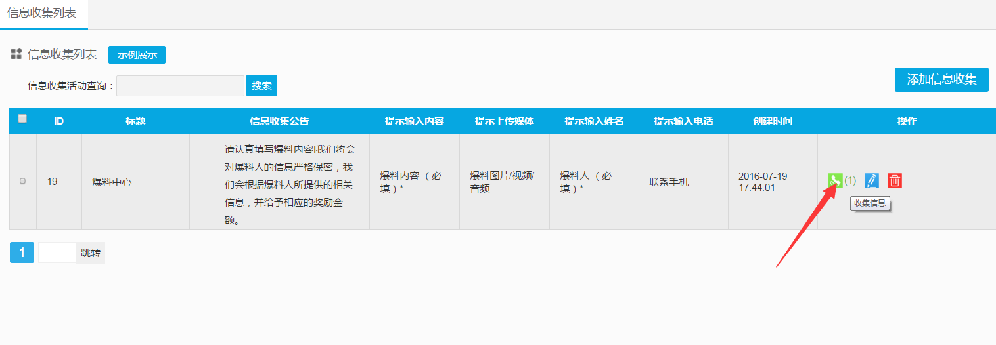Go to page 1 in pagination
The width and height of the screenshot is (996, 345).
coord(22,253)
